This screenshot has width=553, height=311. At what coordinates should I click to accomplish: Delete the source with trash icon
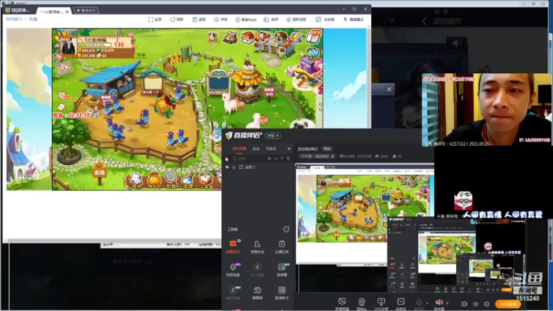coord(288,159)
